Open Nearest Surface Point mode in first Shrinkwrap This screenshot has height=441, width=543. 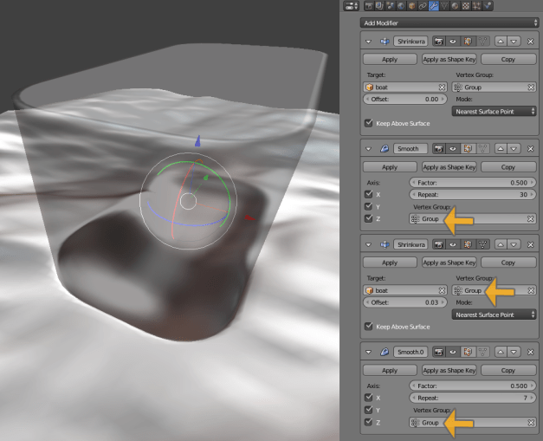495,111
